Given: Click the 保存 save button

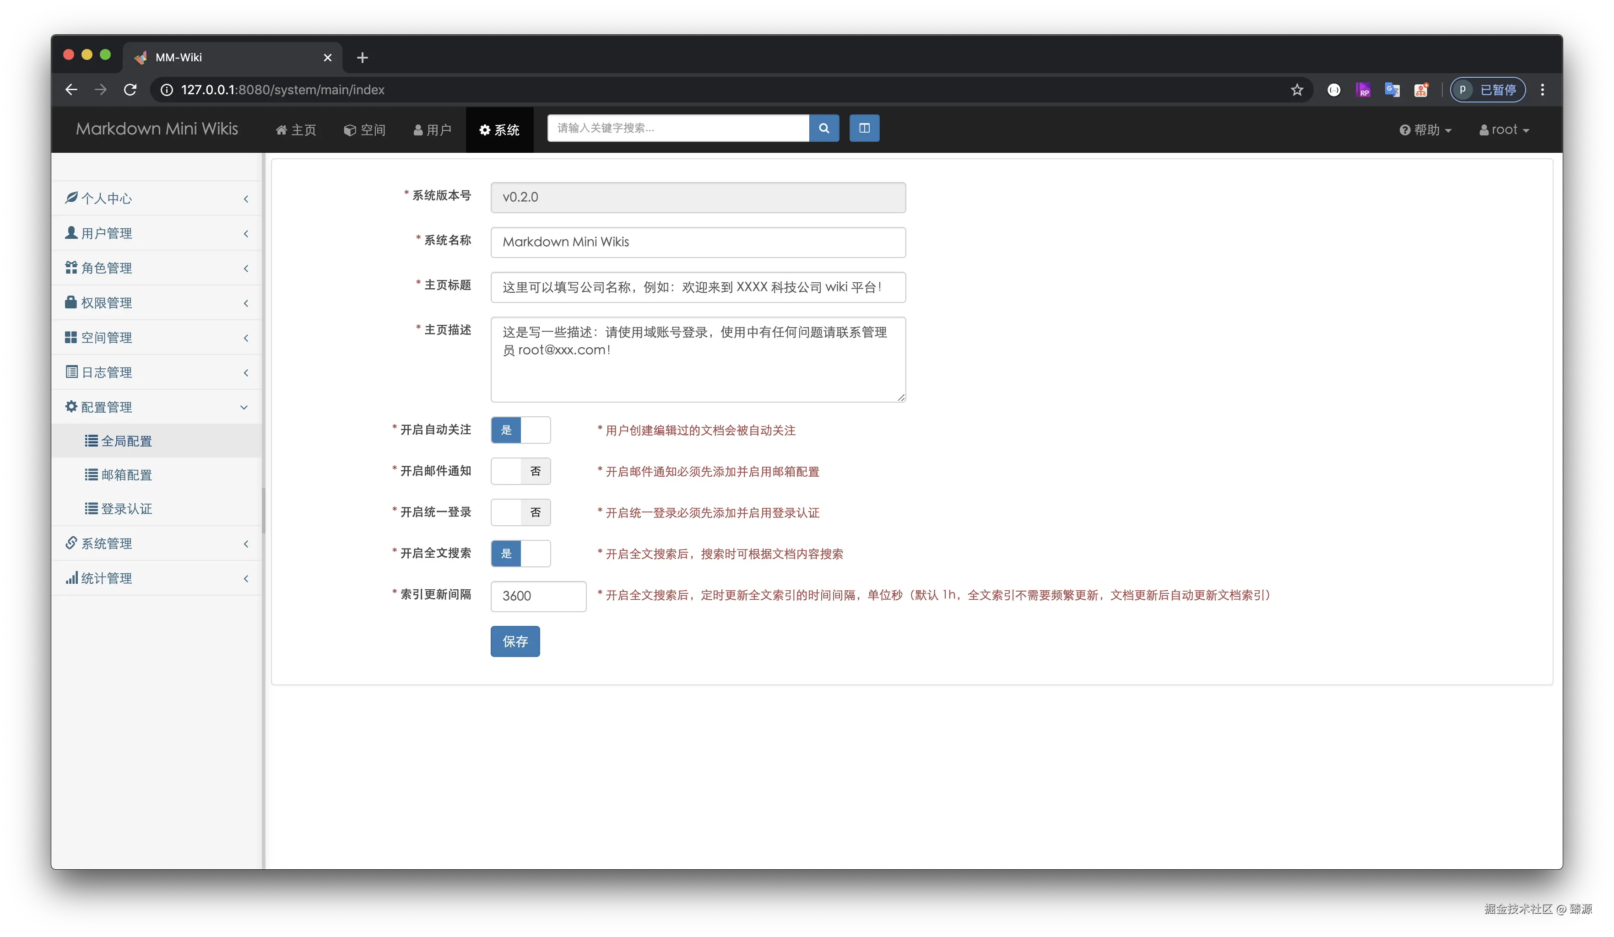Looking at the screenshot, I should [515, 641].
